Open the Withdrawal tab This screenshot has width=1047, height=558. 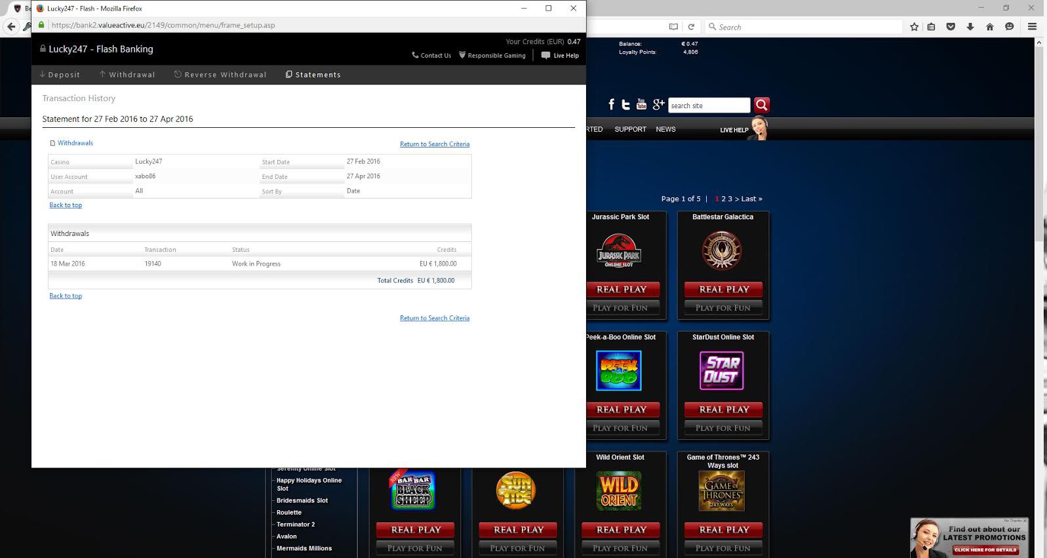click(x=127, y=75)
